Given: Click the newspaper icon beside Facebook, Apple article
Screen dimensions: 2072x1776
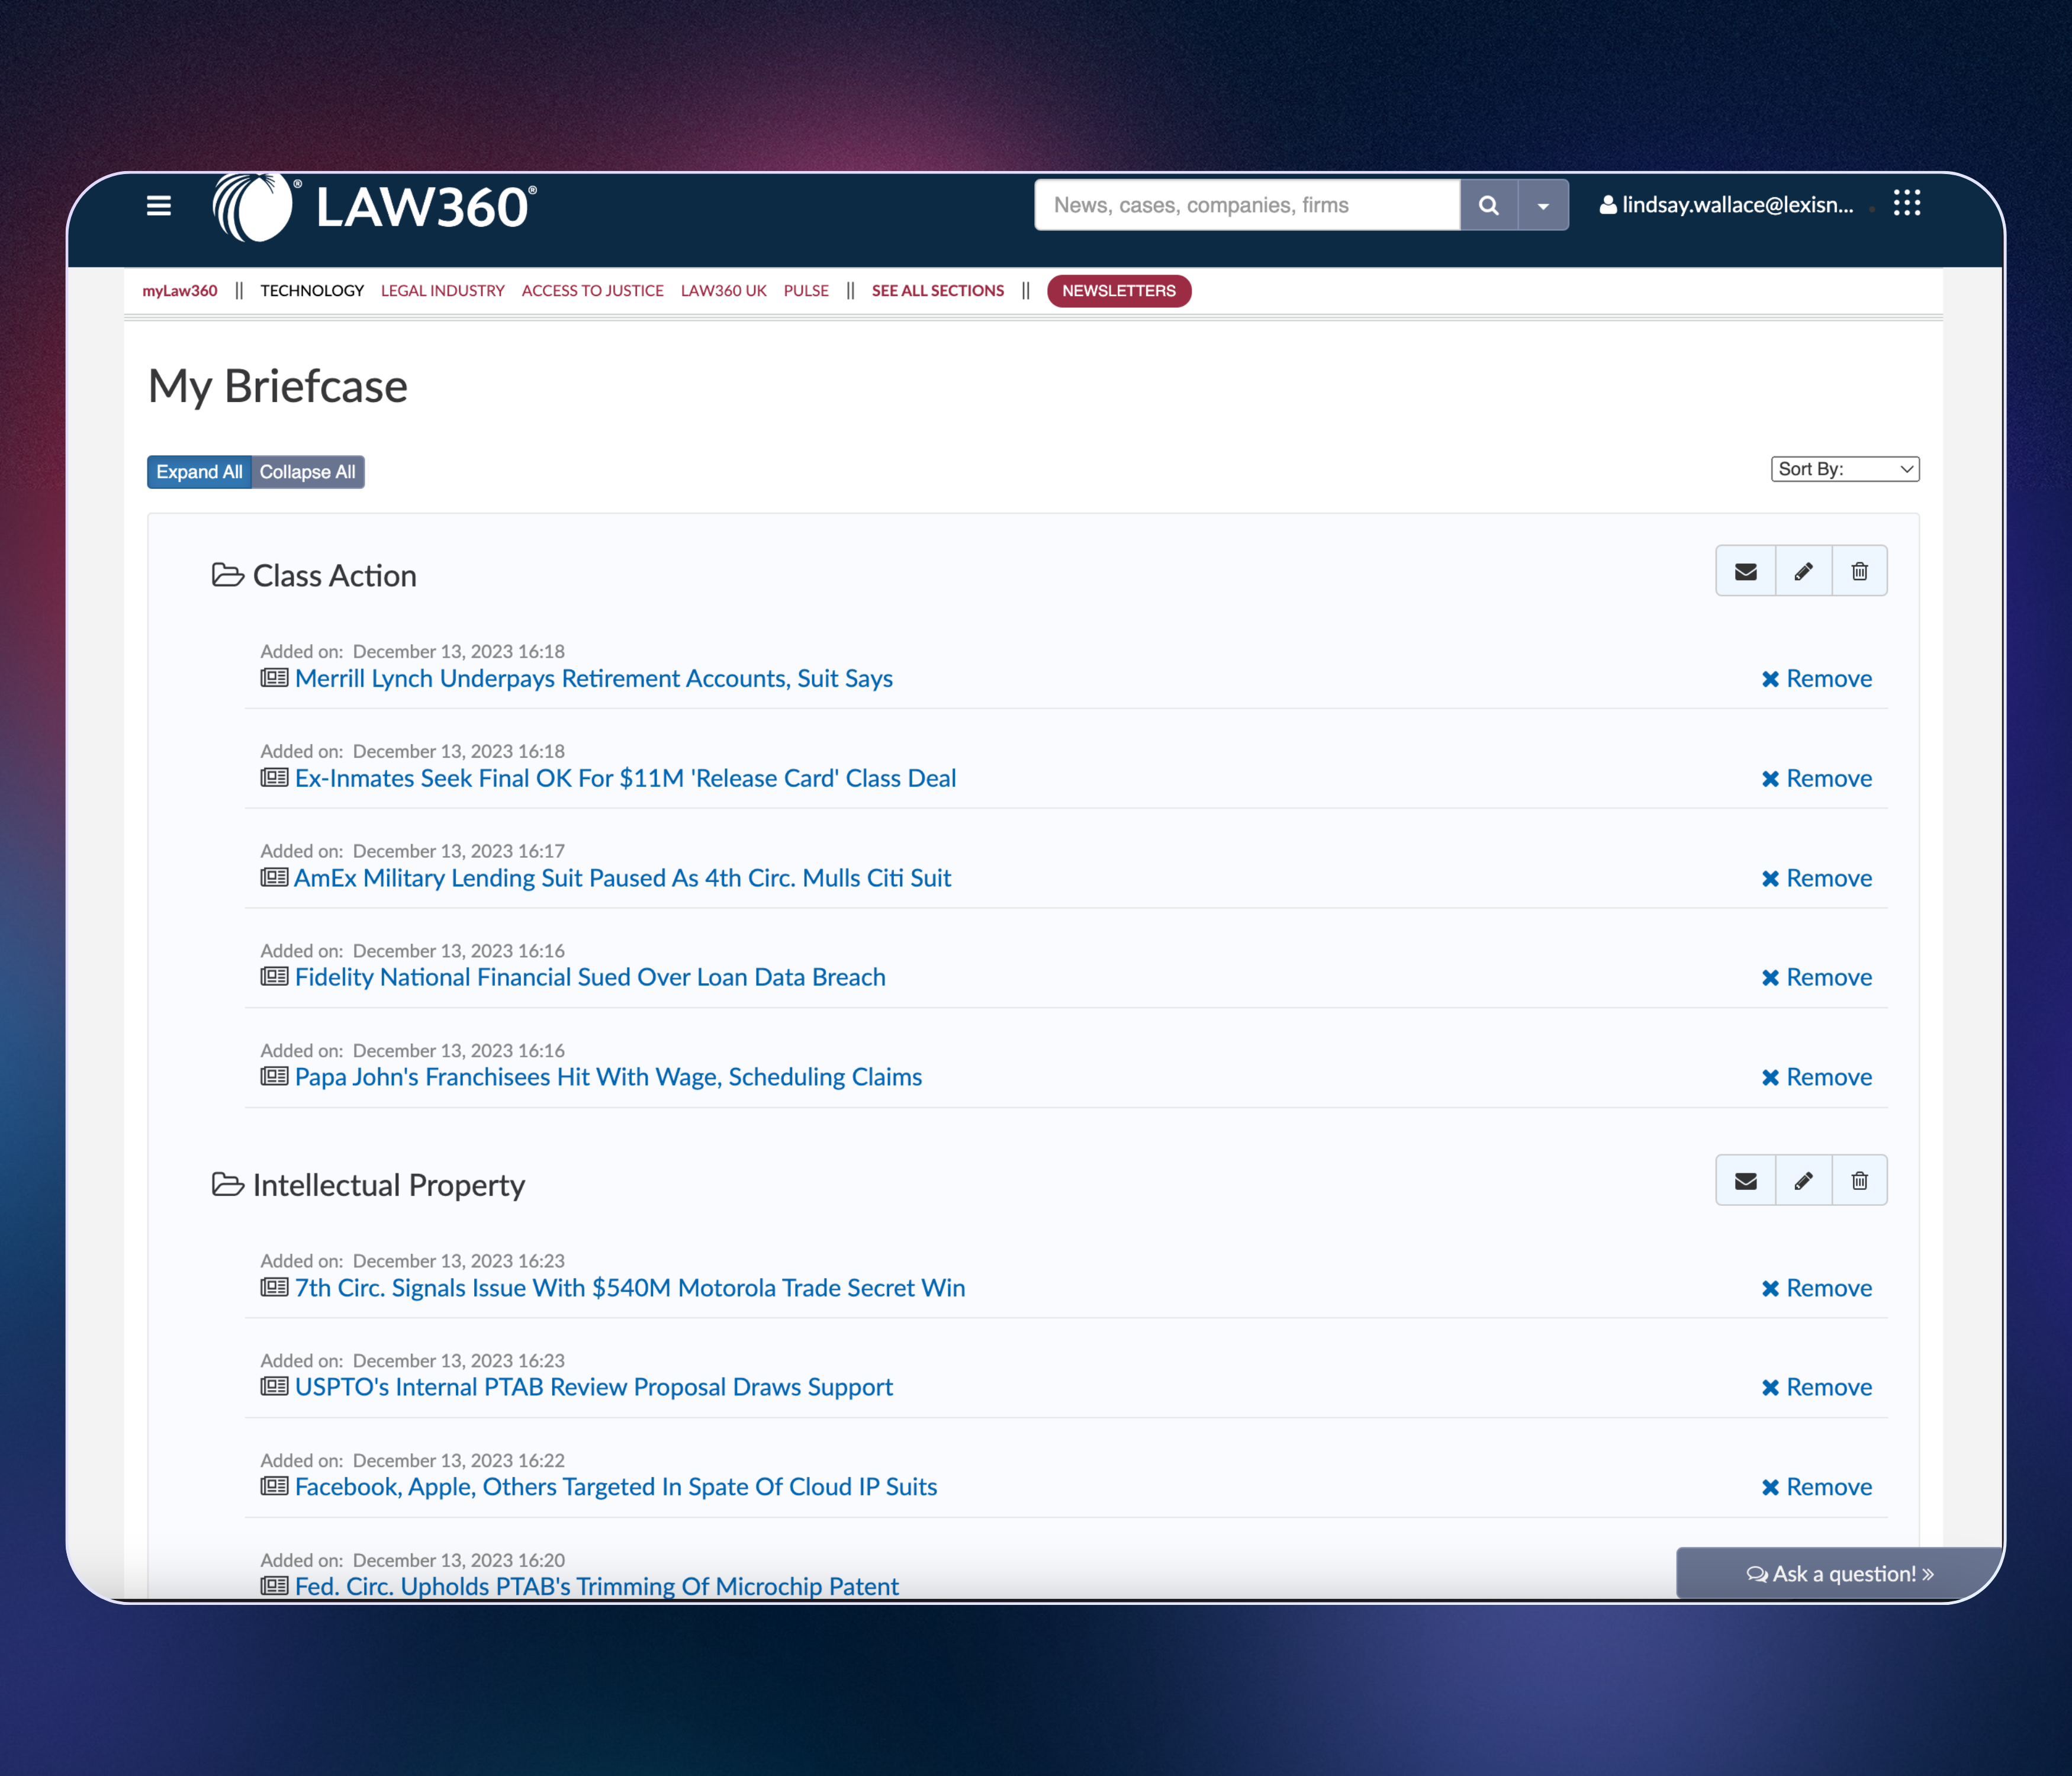Looking at the screenshot, I should (x=274, y=1486).
